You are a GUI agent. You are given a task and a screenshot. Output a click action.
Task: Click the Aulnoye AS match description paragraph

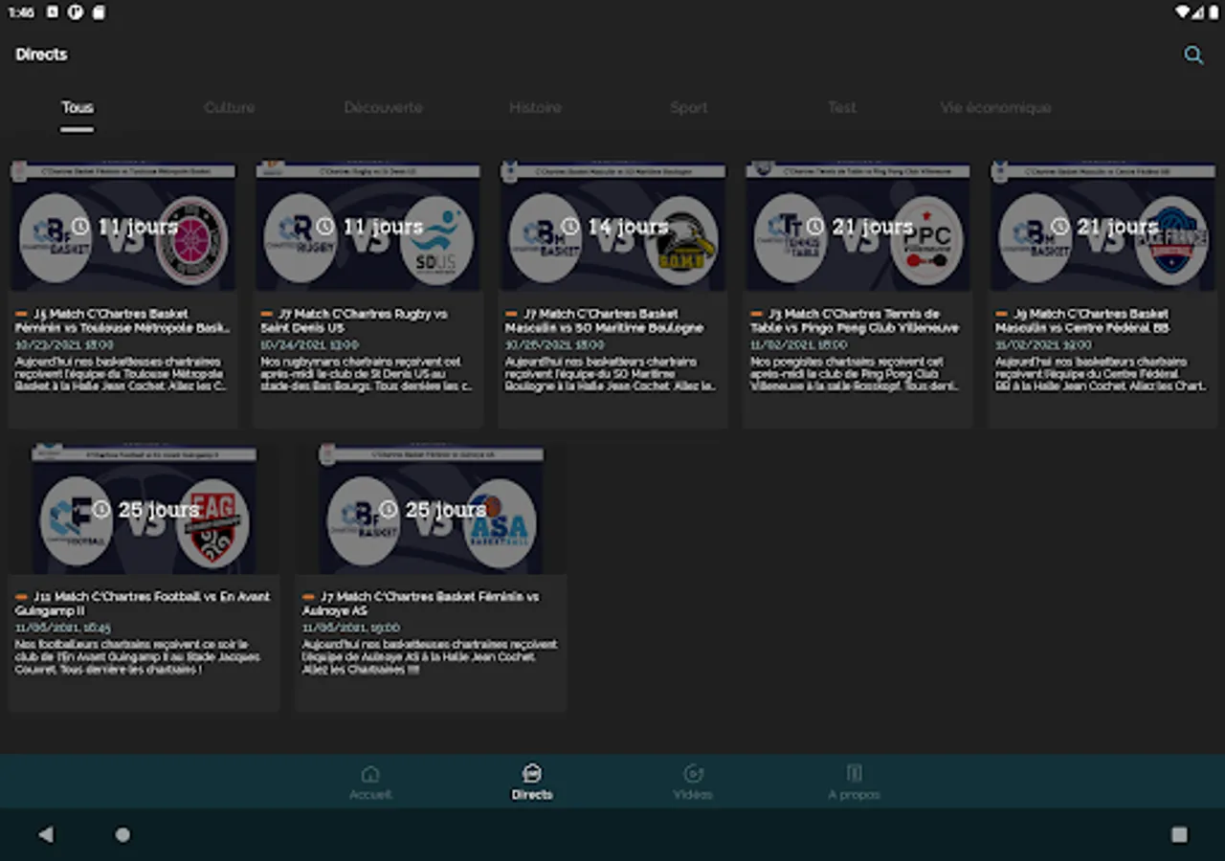click(430, 657)
